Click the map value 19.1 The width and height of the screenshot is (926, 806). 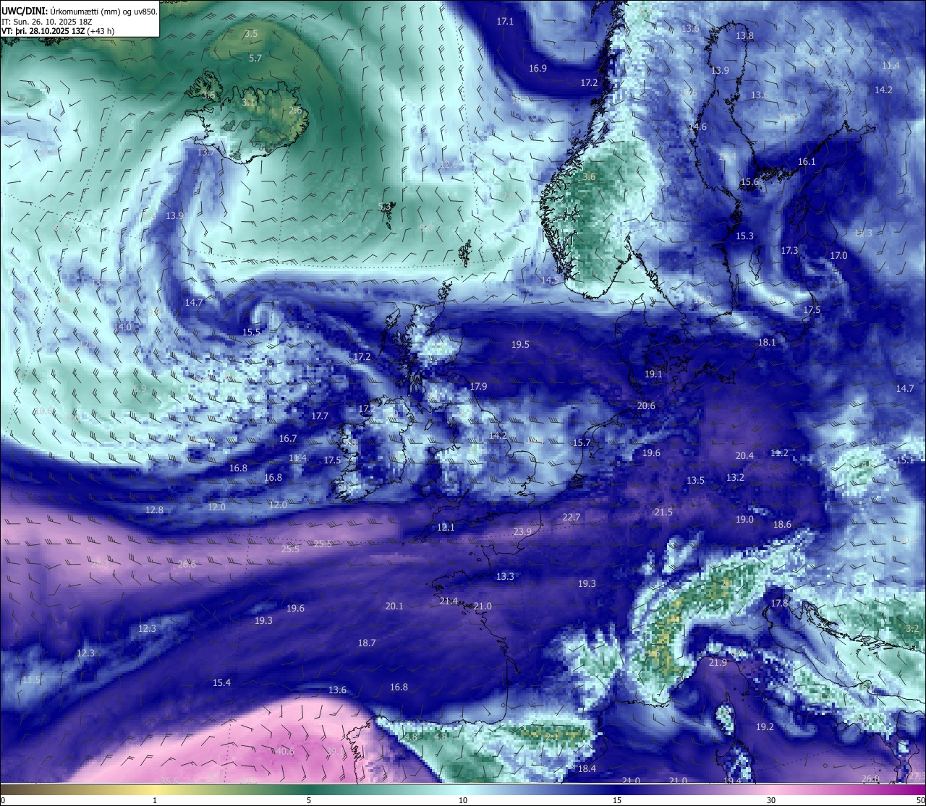pos(653,374)
